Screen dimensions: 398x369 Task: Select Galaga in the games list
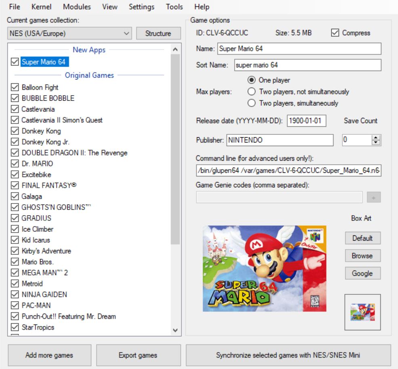(x=32, y=197)
